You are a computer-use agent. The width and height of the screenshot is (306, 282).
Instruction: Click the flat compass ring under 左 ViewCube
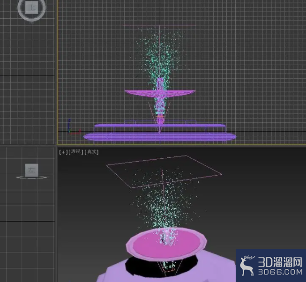(x=31, y=177)
